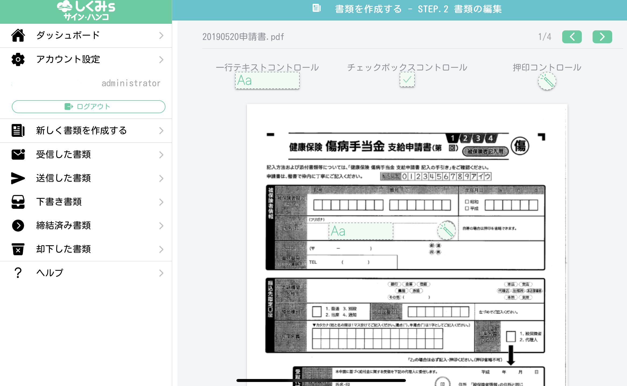The width and height of the screenshot is (627, 386).
Task: Open the dashboard home icon
Action: pos(18,35)
